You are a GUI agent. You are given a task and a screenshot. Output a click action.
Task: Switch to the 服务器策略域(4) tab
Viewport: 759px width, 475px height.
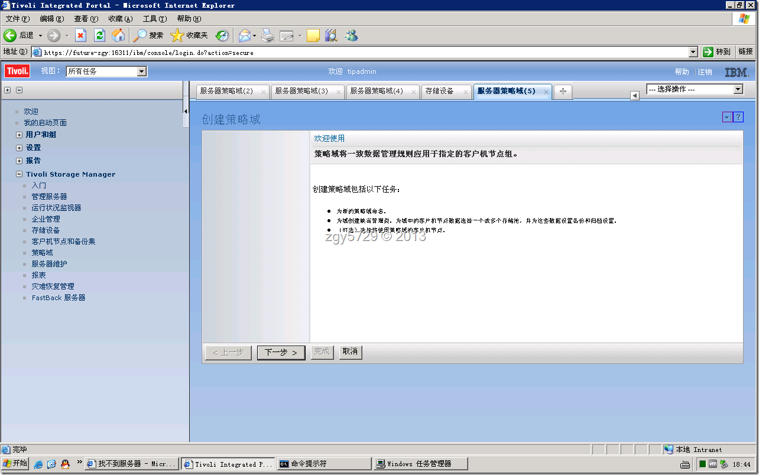pos(377,91)
